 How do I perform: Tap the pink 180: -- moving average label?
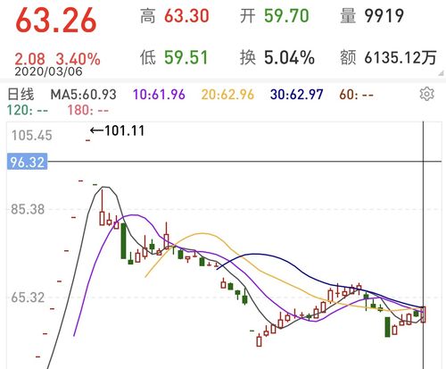[88, 111]
